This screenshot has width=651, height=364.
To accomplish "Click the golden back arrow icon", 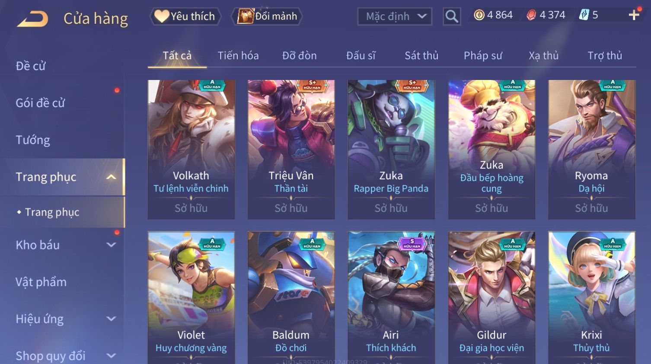I will click(32, 19).
